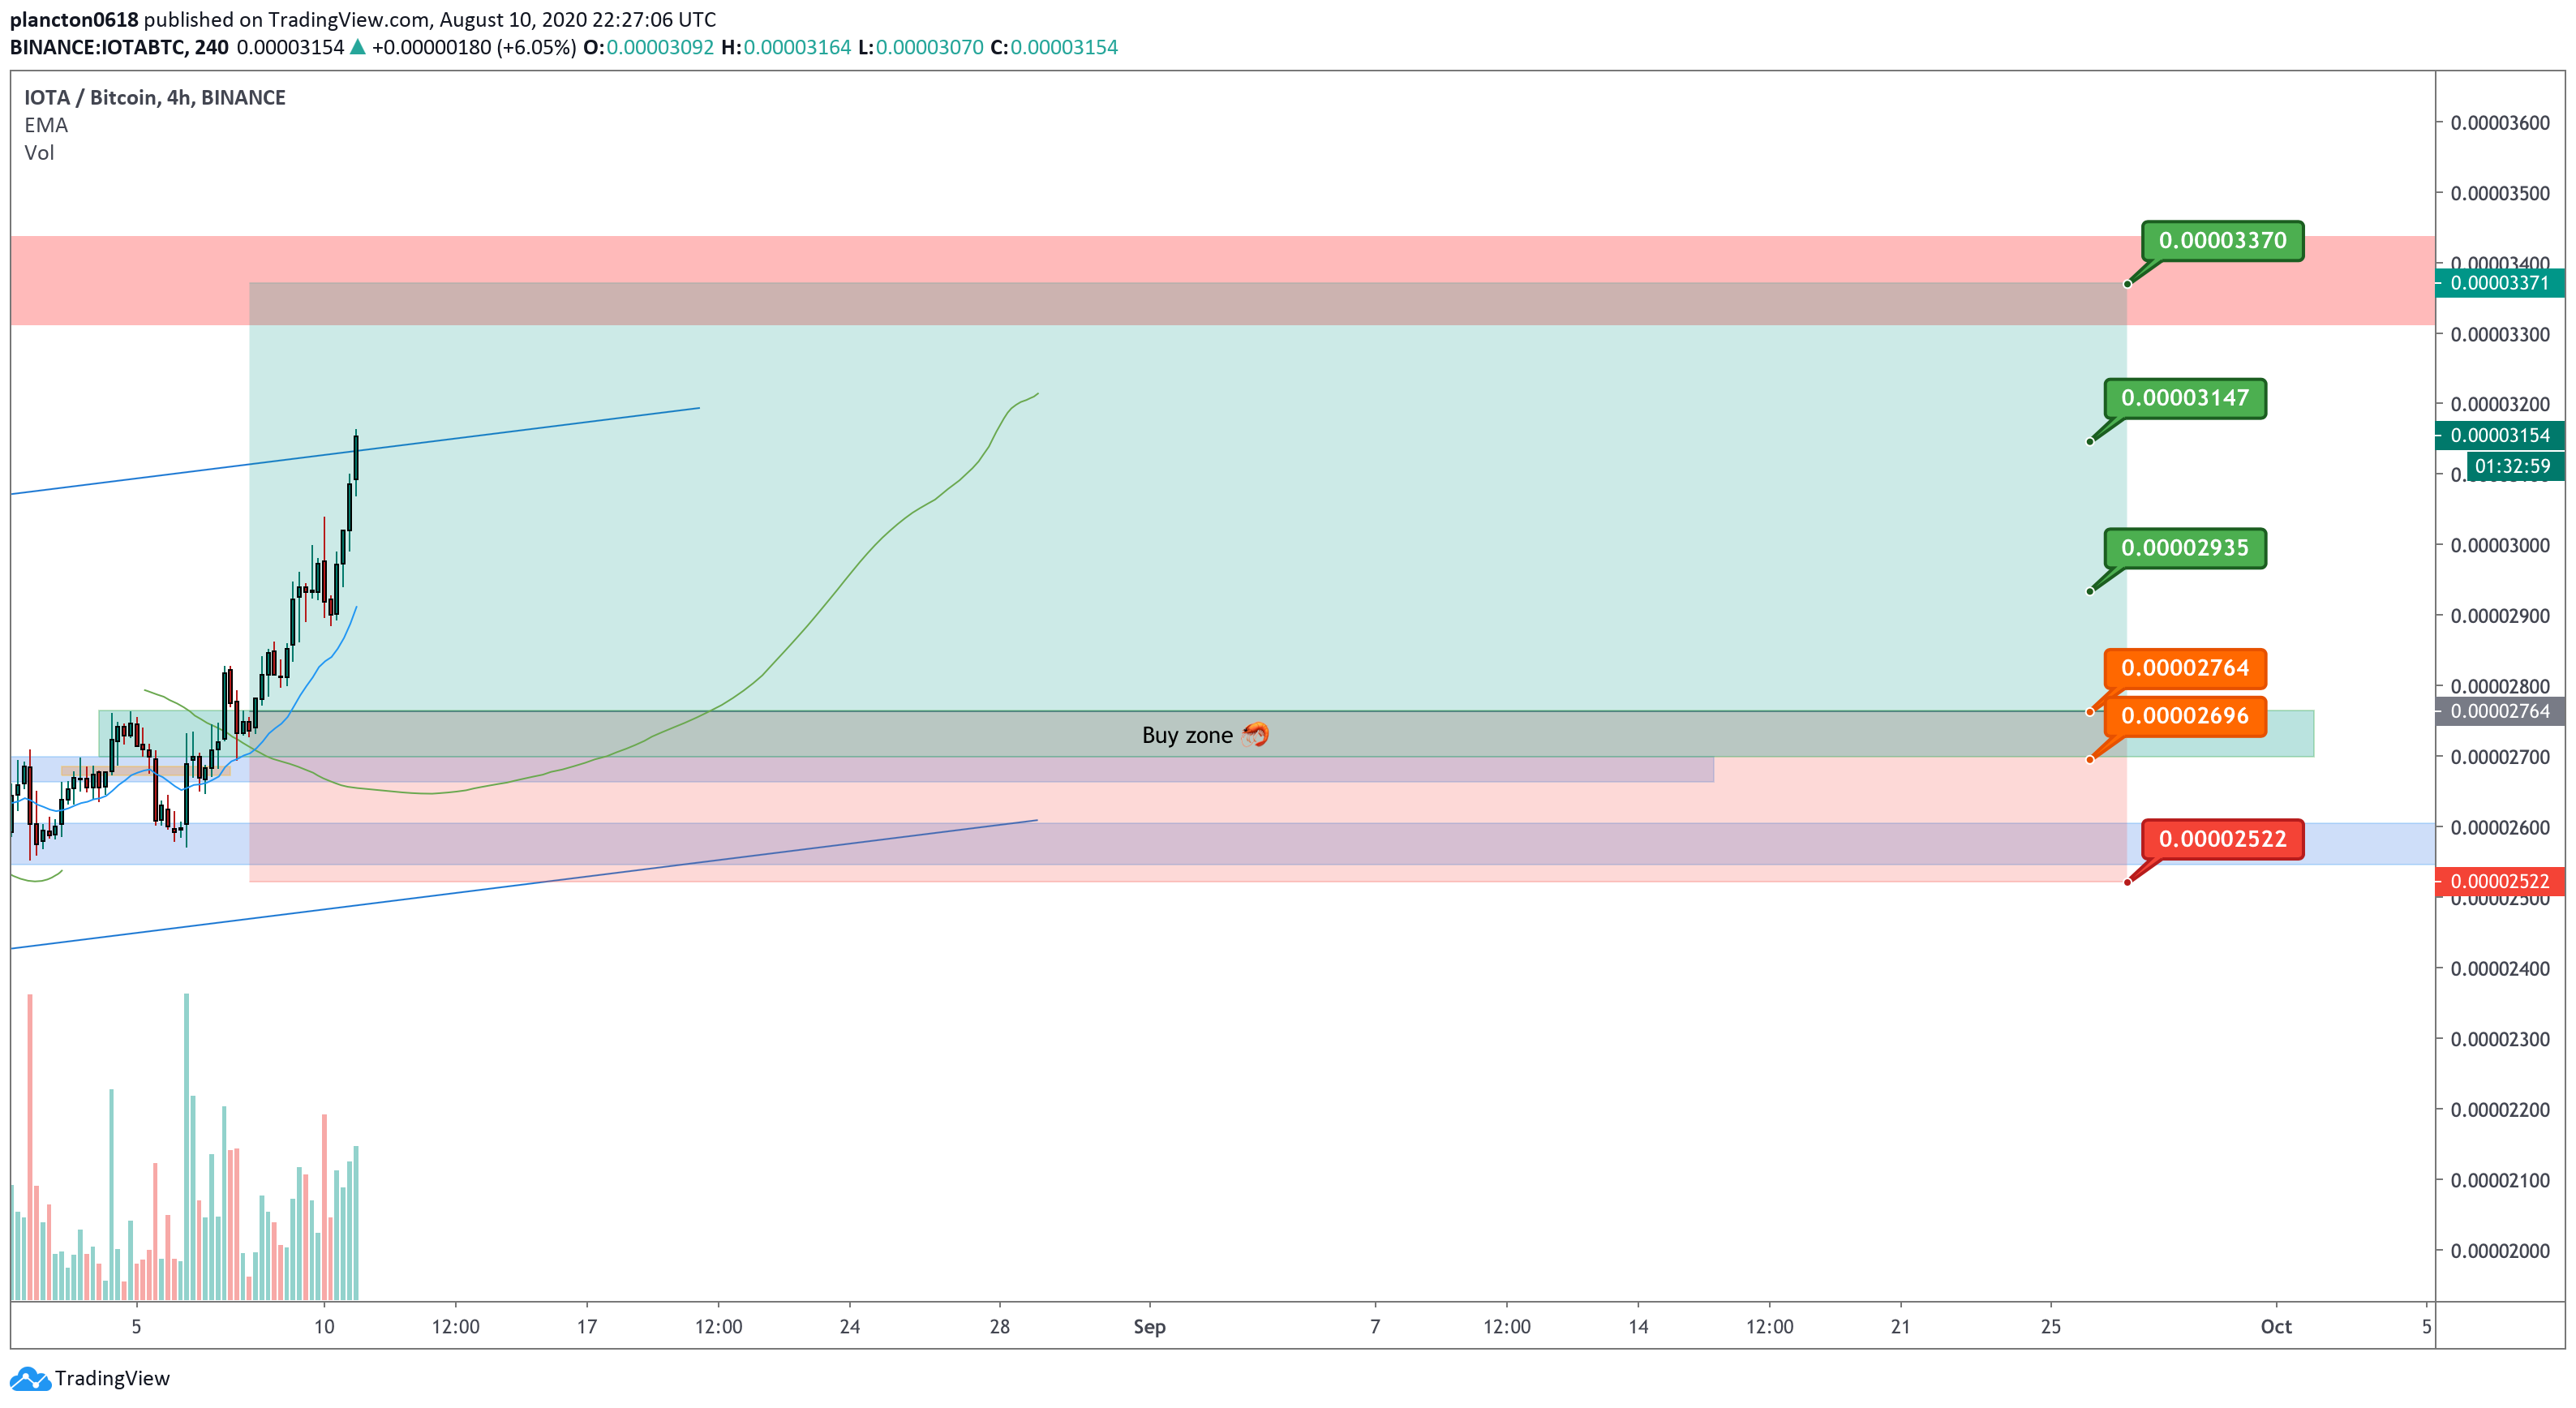The height and width of the screenshot is (1408, 2576).
Task: Click the O:0.00003092 open price value
Action: point(648,47)
